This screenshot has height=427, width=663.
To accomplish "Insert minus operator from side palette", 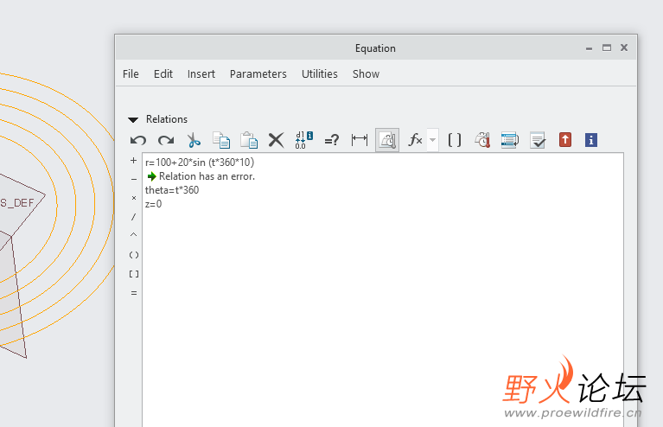I will point(134,179).
